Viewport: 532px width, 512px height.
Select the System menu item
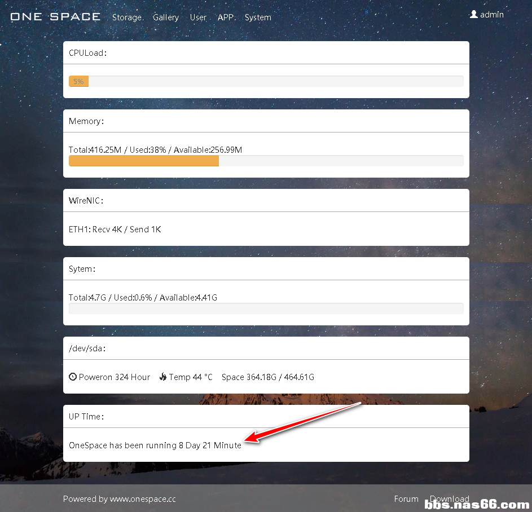[x=258, y=17]
